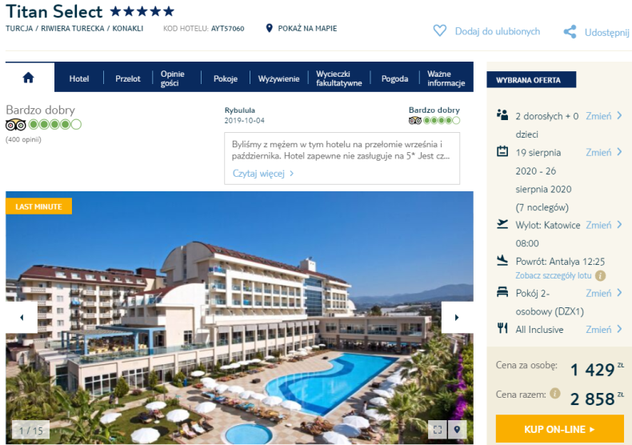Show the hotel location via the photo map pin icon

pyautogui.click(x=457, y=430)
